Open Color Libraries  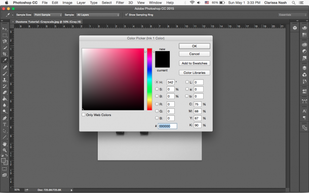pos(195,73)
